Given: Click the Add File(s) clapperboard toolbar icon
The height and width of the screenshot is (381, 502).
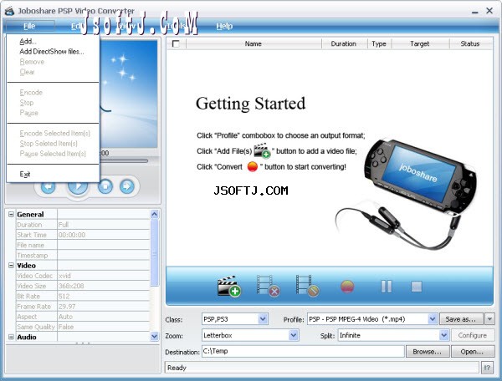Looking at the screenshot, I should point(229,286).
